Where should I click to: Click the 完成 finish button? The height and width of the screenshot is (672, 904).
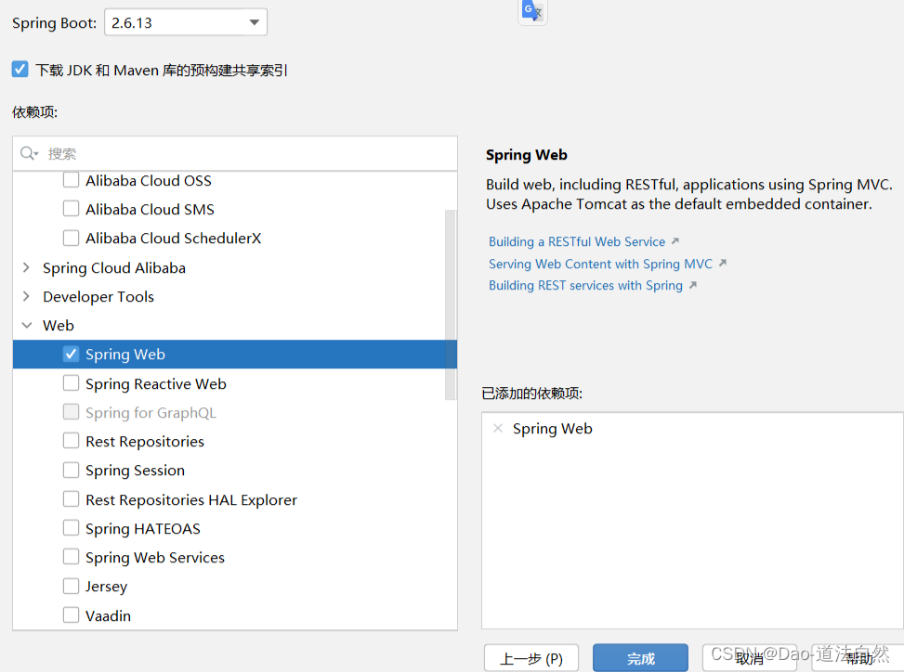(640, 657)
